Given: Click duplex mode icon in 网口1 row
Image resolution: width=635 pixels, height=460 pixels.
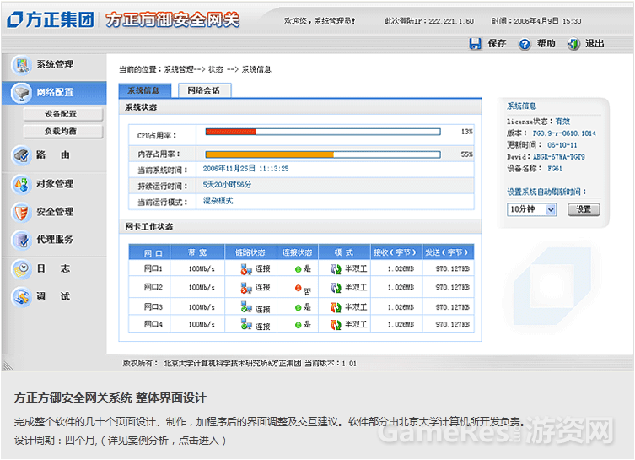Looking at the screenshot, I should 336,269.
